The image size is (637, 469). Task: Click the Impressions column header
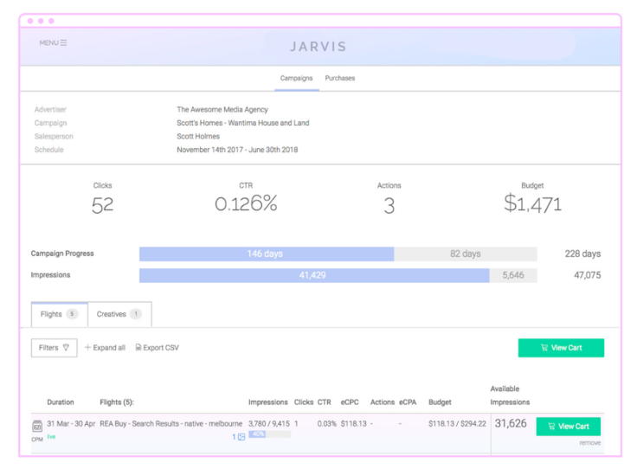268,402
